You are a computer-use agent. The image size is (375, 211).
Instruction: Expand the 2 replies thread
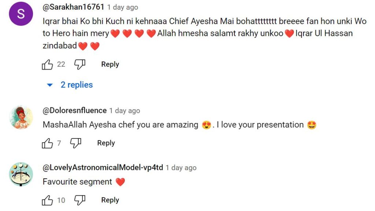click(x=70, y=85)
